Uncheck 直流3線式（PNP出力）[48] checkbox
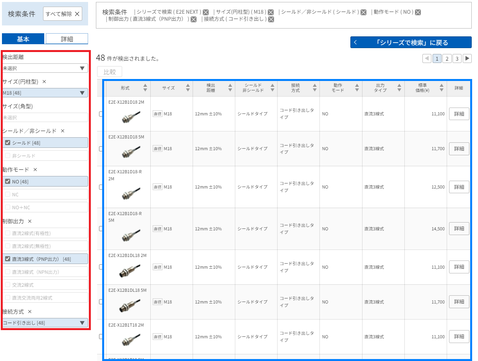Image resolution: width=478 pixels, height=361 pixels. tap(7, 259)
